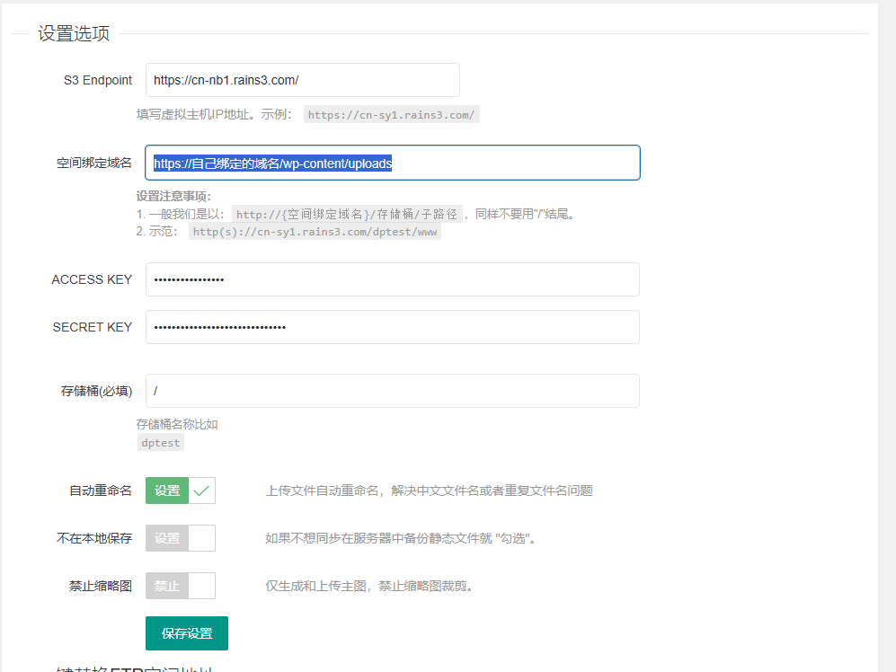Click the S3 Endpoint field label
This screenshot has height=672, width=896.
[97, 80]
